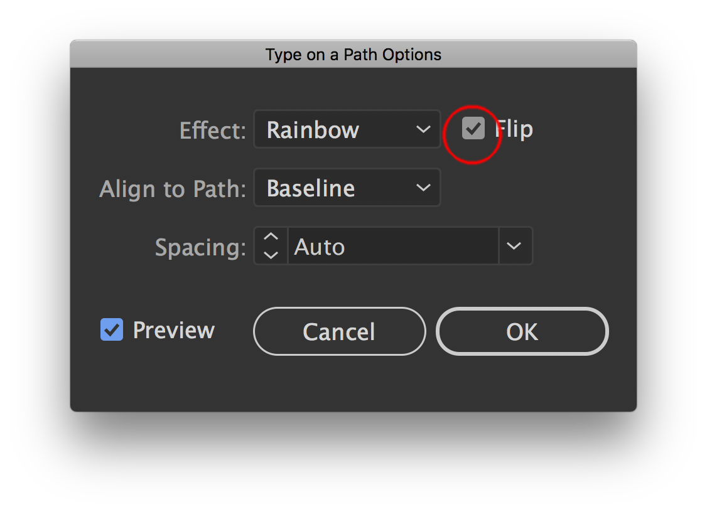Uncheck the Flip checkbox
The height and width of the screenshot is (512, 707).
point(473,129)
